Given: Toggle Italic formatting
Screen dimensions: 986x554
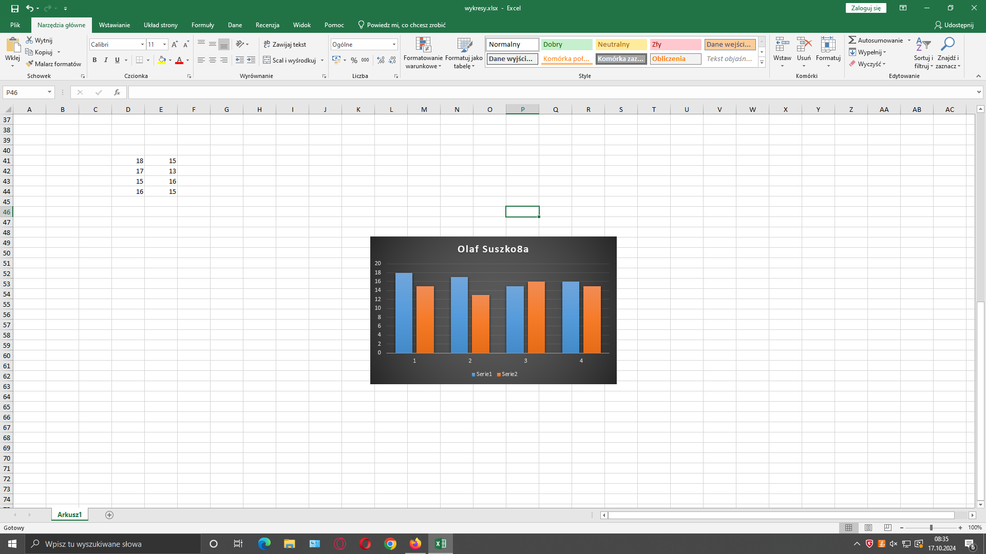Looking at the screenshot, I should tap(106, 60).
